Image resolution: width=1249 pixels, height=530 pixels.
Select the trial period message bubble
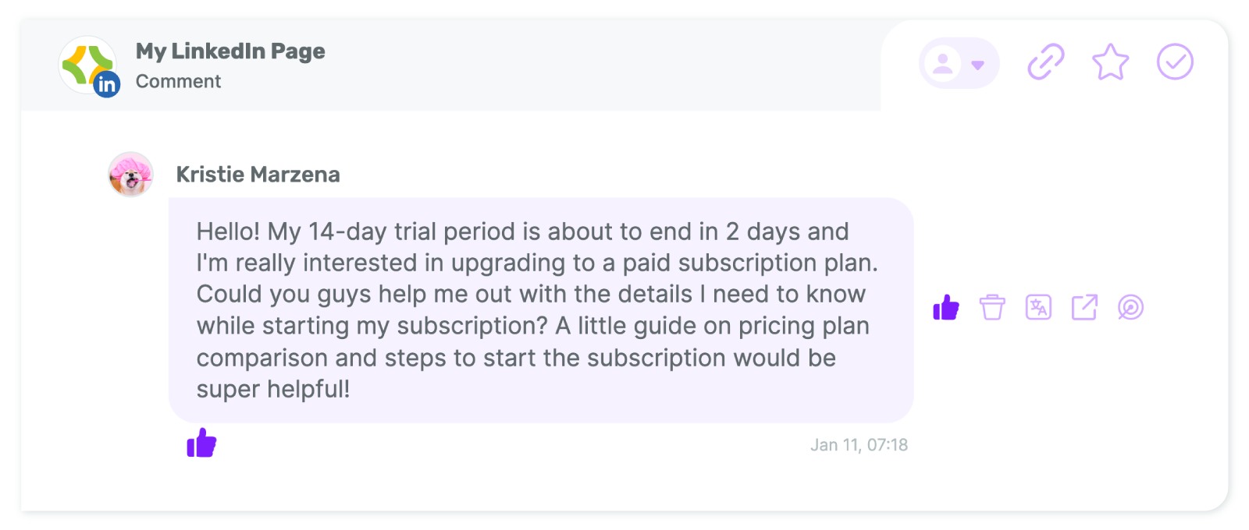pos(541,310)
